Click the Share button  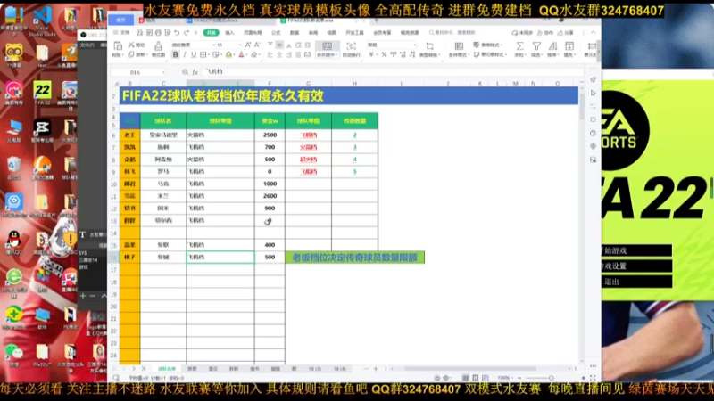pos(567,33)
